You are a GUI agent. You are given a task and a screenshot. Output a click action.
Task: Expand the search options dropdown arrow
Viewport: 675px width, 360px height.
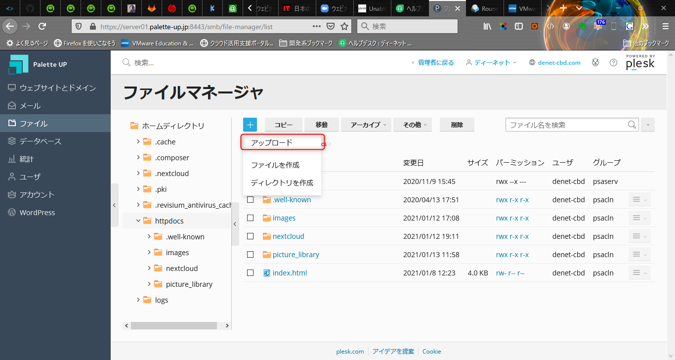648,125
